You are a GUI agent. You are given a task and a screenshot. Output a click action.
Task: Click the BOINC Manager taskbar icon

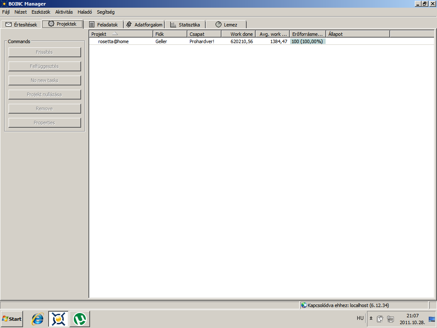pos(58,319)
